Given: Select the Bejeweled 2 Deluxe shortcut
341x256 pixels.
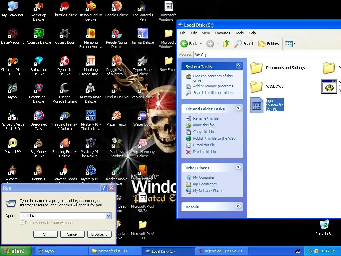Looking at the screenshot, I should click(x=39, y=93).
